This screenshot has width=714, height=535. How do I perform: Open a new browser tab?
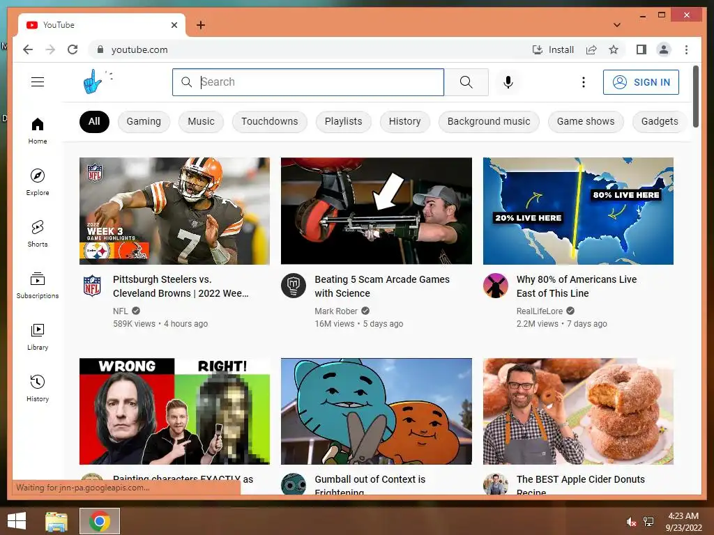pyautogui.click(x=201, y=25)
